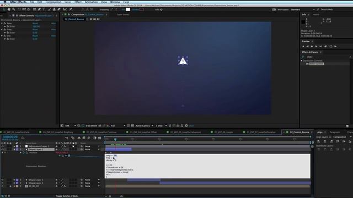Click the first align layers icon
The height and width of the screenshot is (198, 353).
coord(319,141)
